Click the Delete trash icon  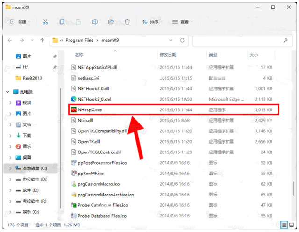[127, 22]
